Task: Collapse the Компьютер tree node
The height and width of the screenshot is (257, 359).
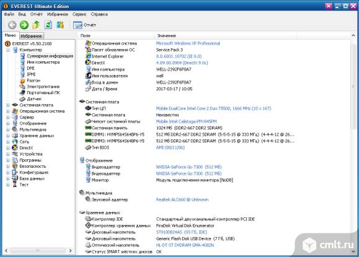Action: [x=8, y=50]
